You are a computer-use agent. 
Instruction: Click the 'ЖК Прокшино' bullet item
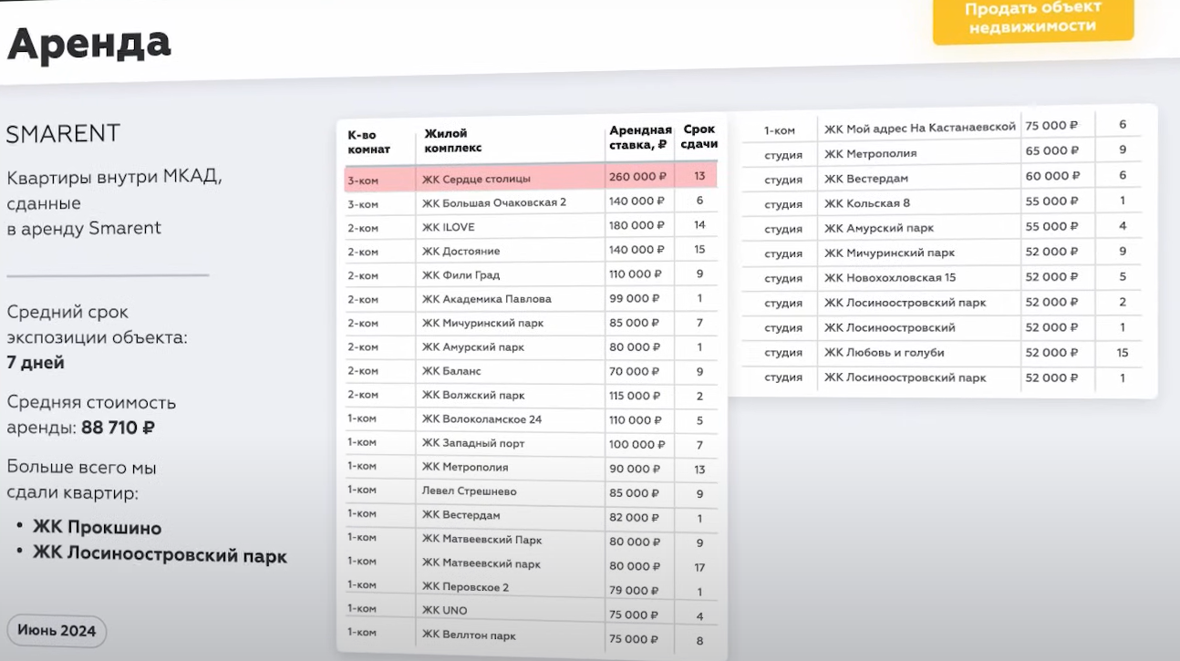point(97,528)
